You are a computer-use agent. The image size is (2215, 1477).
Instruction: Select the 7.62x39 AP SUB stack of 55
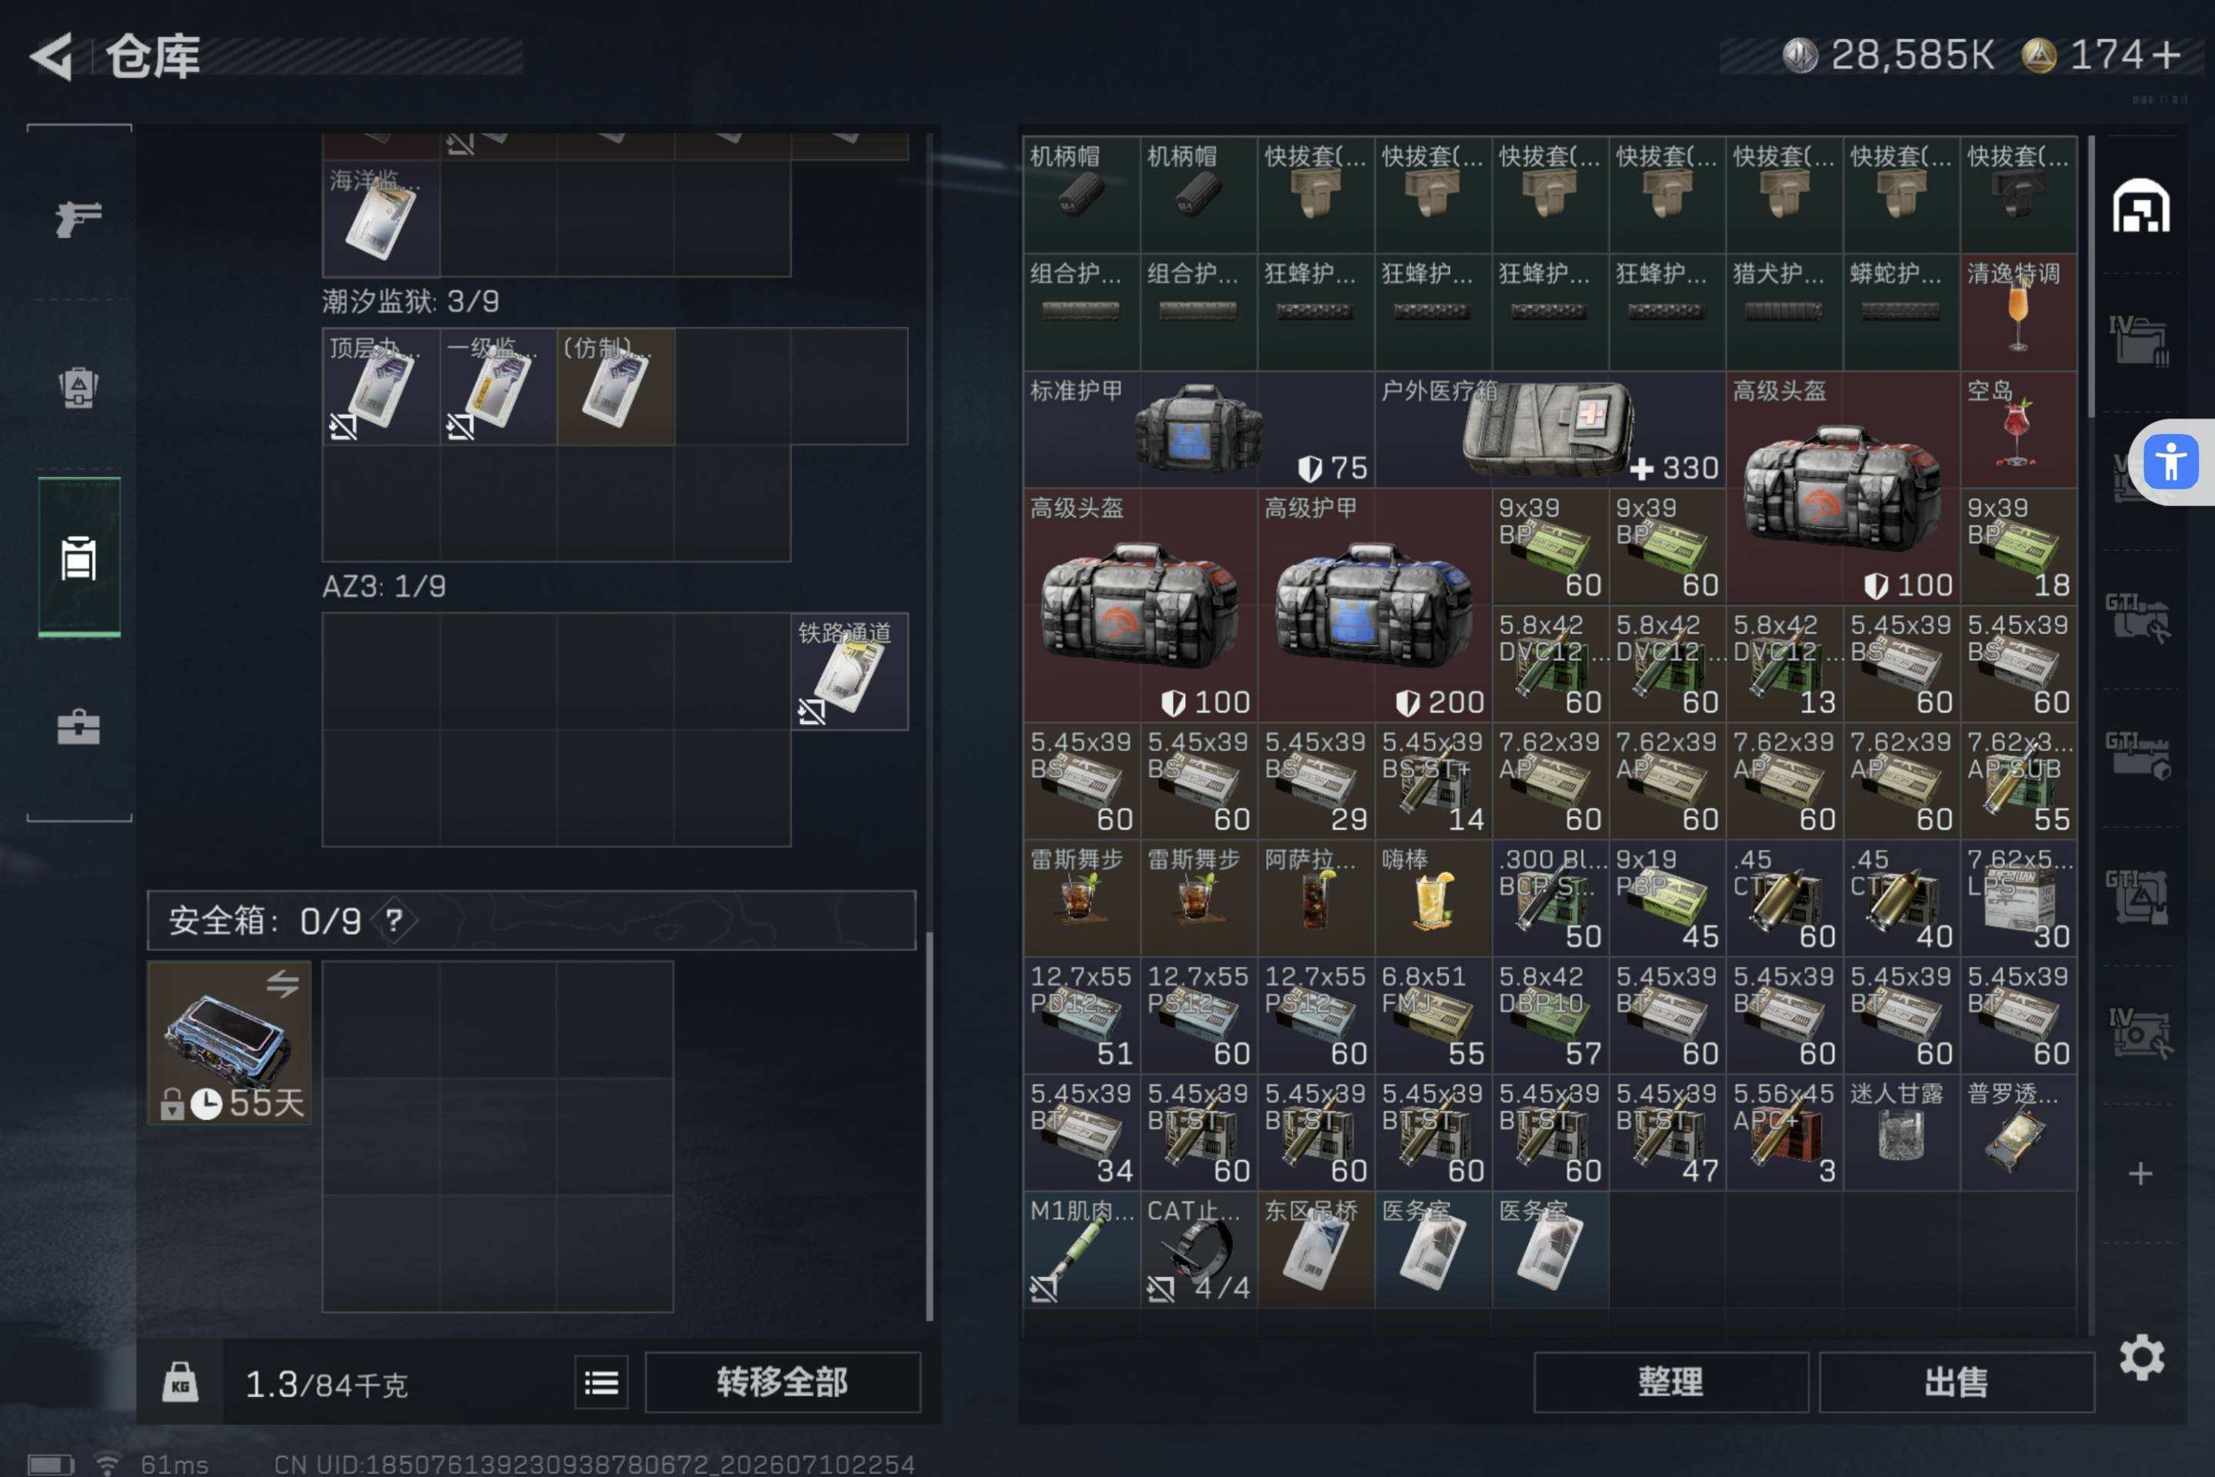2018,781
